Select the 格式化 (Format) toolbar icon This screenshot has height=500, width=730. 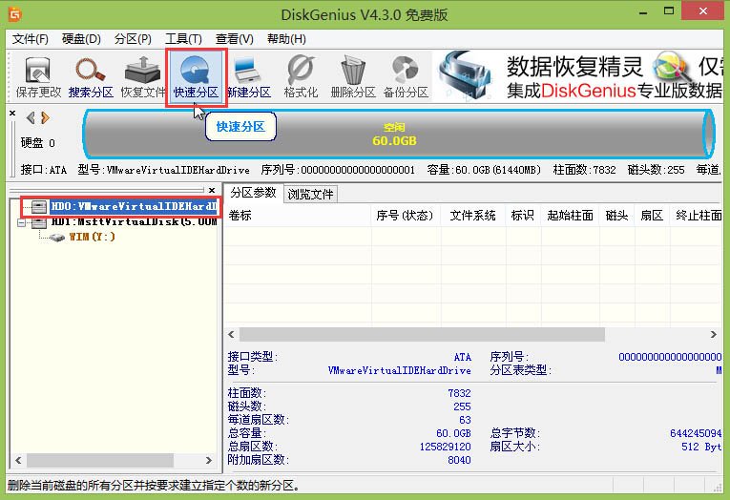301,76
